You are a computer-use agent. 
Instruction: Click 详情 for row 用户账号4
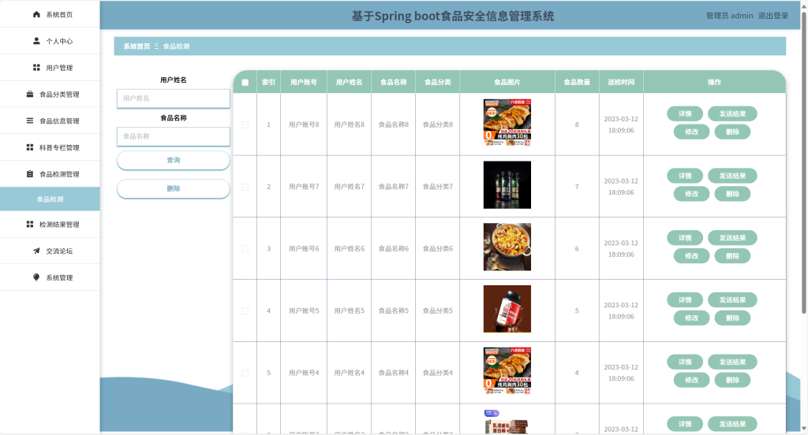coord(685,362)
